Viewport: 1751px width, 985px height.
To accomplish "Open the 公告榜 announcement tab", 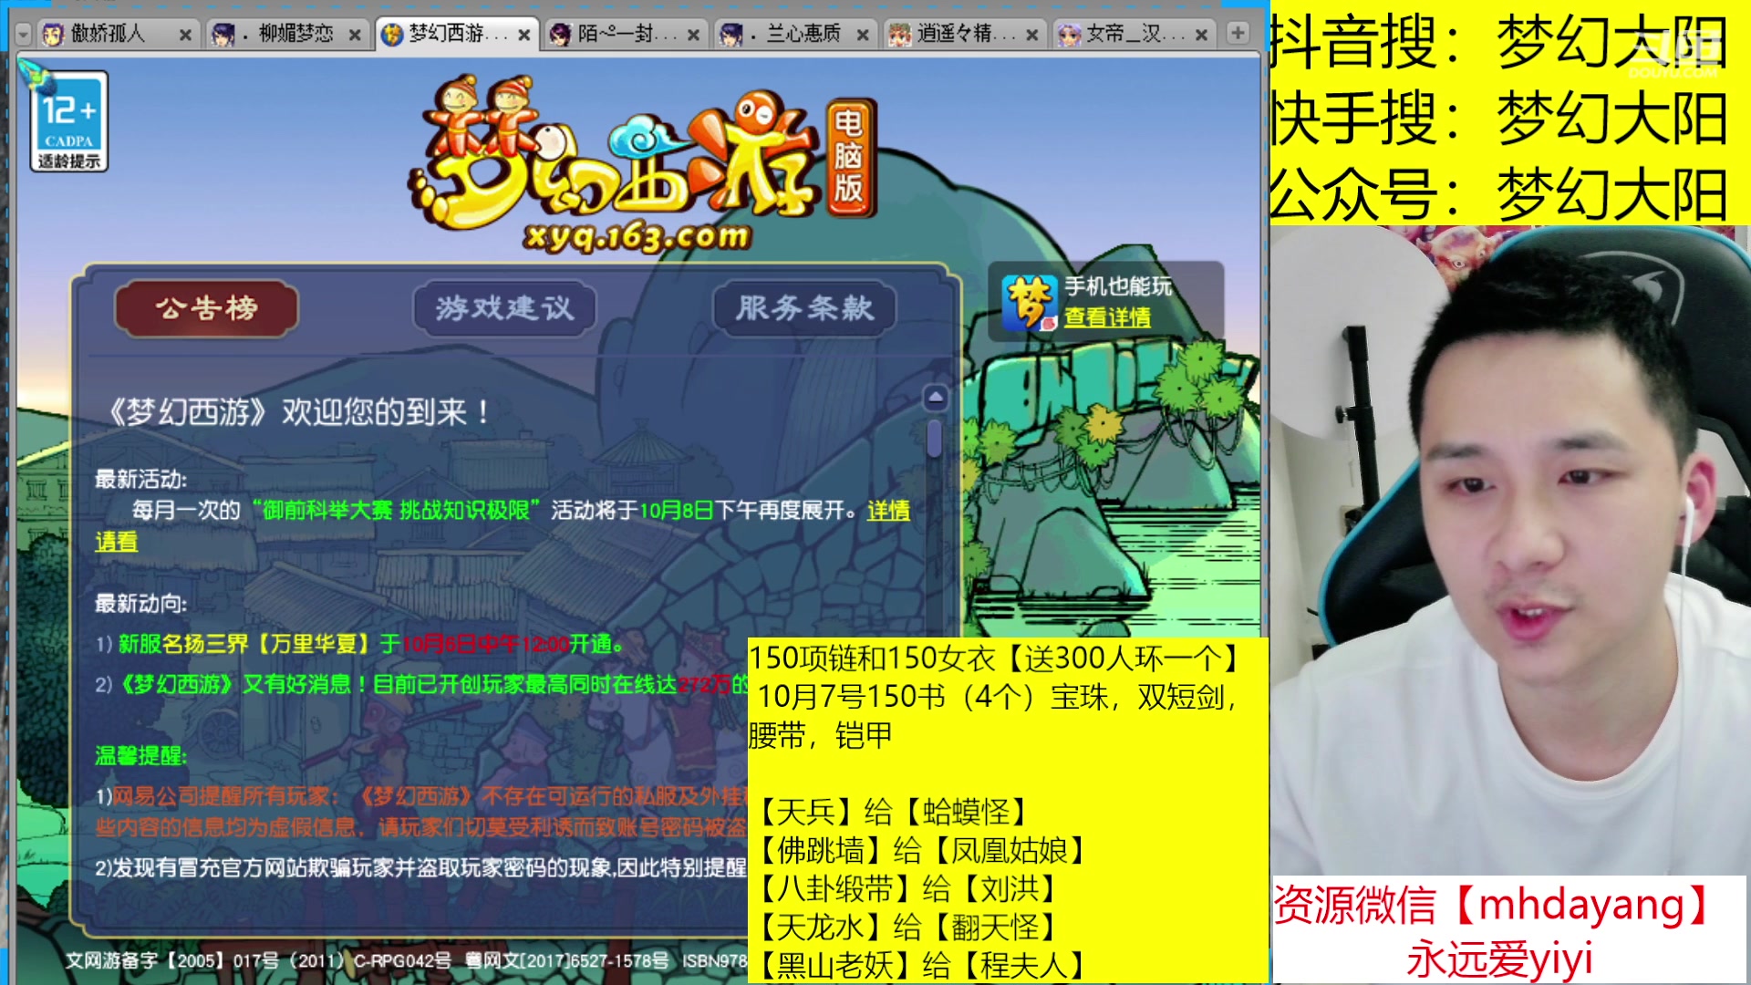I will pos(207,308).
